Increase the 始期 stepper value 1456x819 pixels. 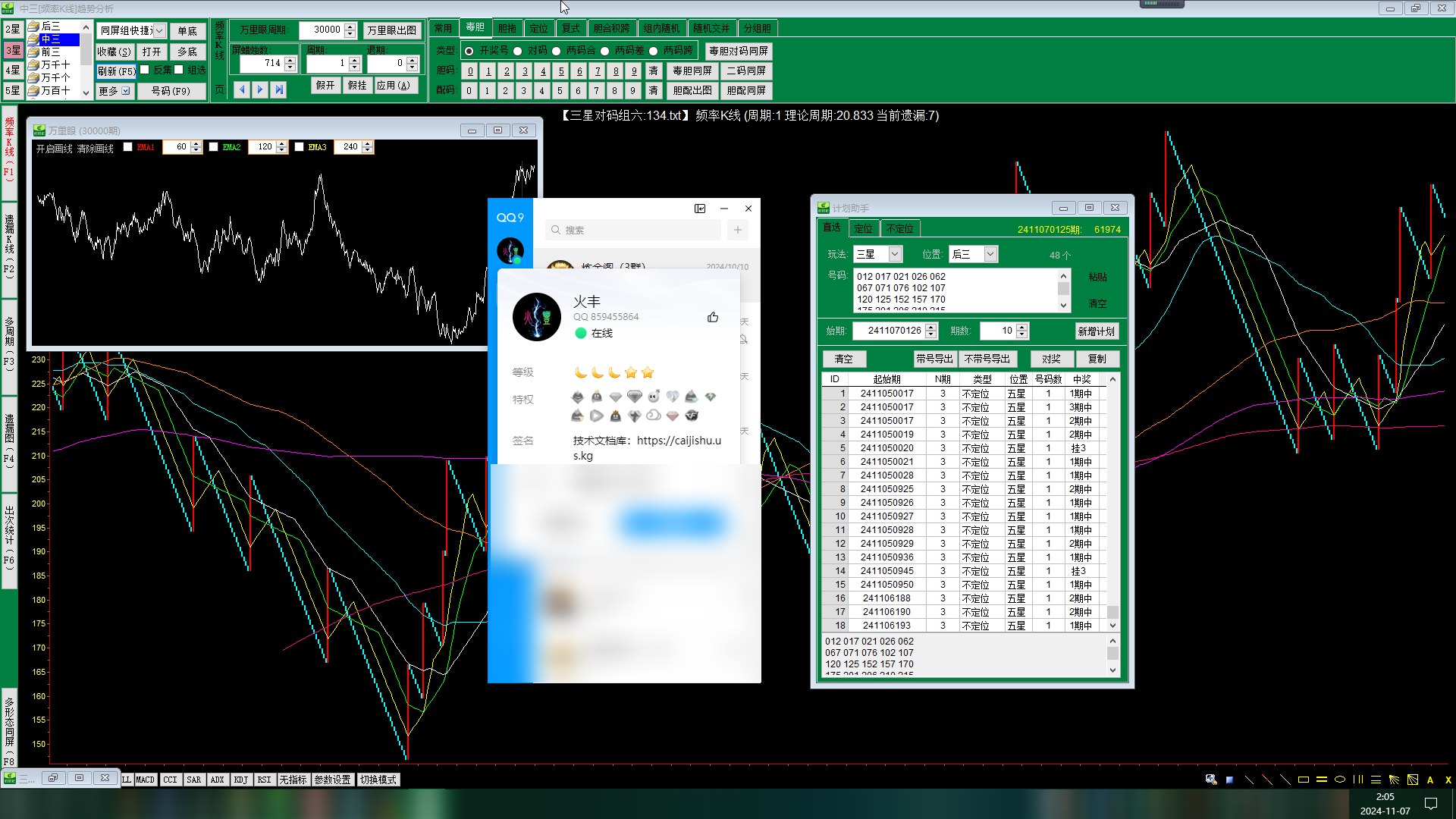click(931, 327)
